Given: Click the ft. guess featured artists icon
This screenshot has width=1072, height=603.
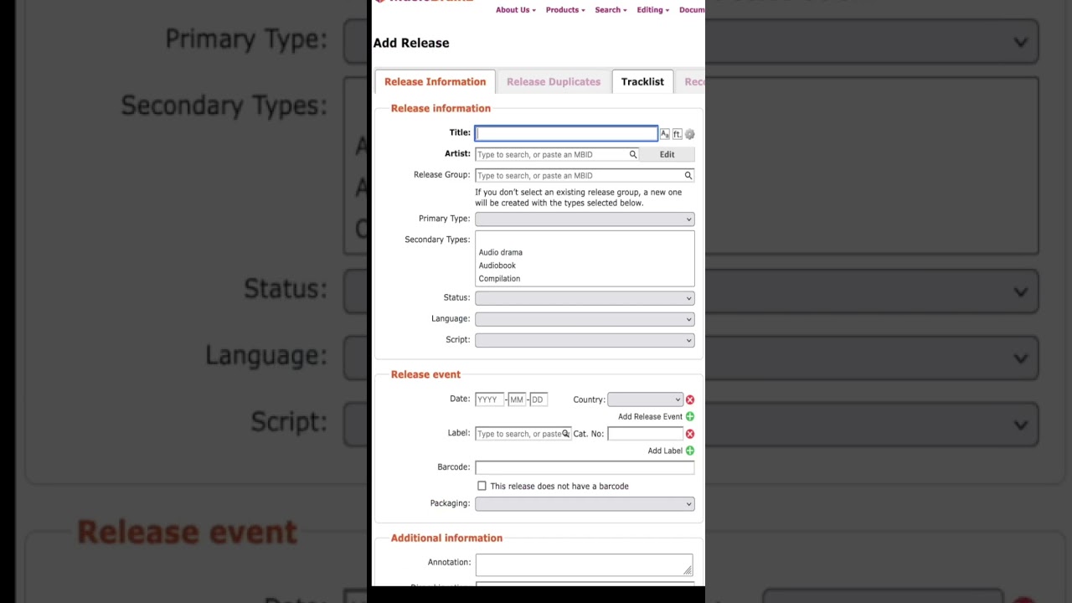Looking at the screenshot, I should [677, 134].
